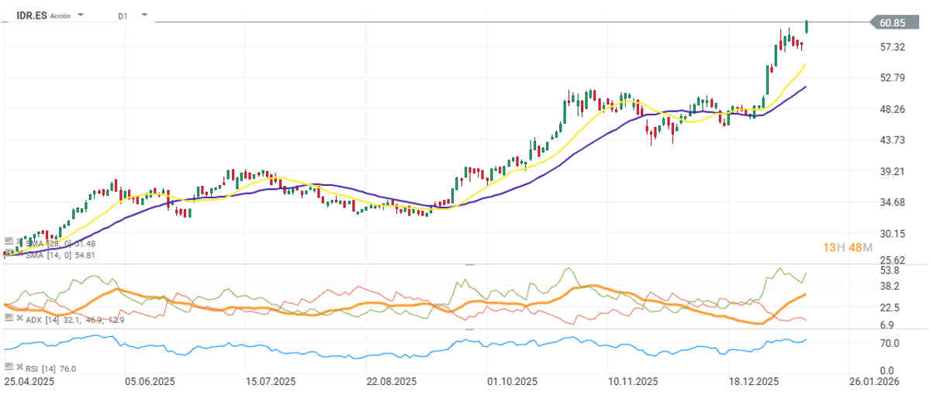Click the IDR.ES symbol name
The width and height of the screenshot is (930, 395).
30,15
